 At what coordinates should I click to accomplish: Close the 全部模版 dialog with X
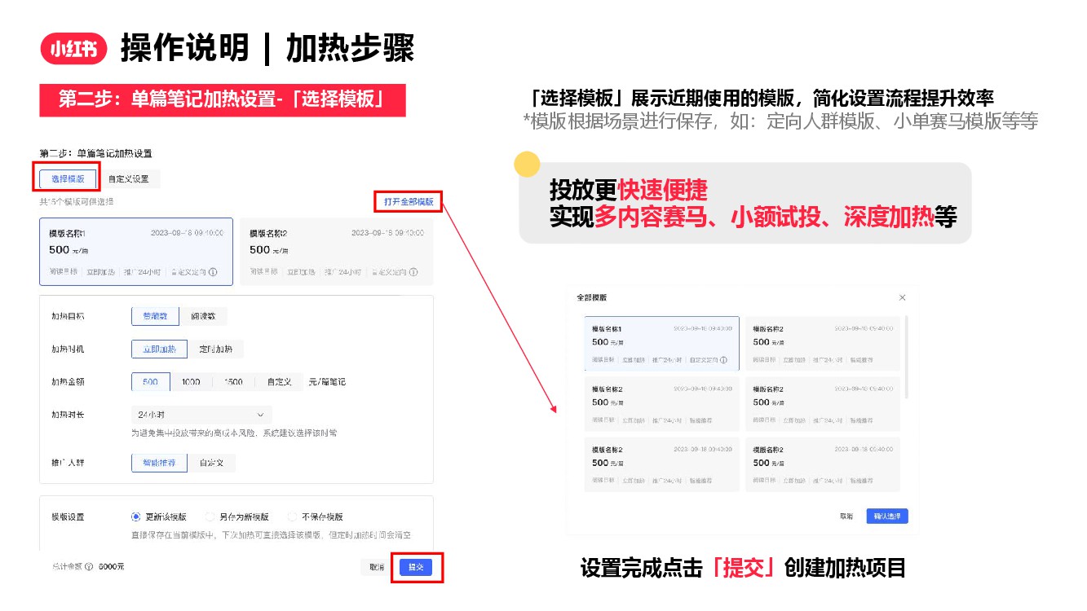coord(902,298)
